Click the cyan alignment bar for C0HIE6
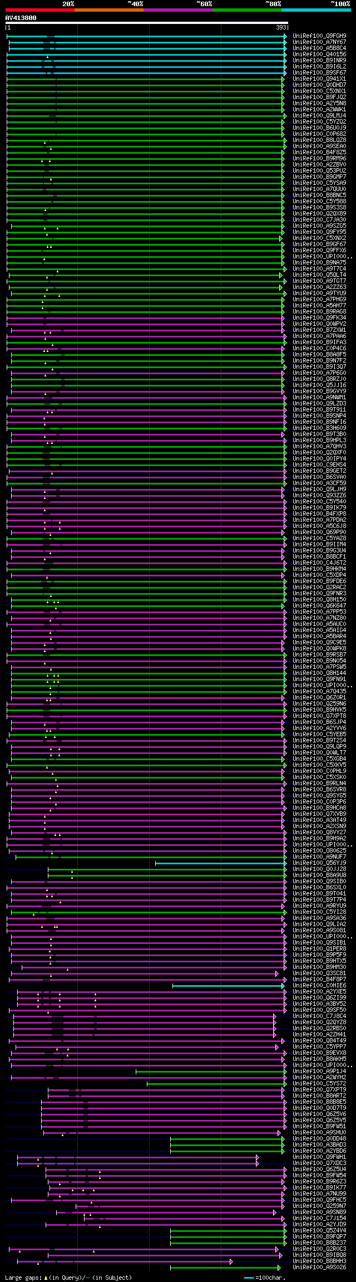This screenshot has width=356, height=1282. (x=229, y=986)
